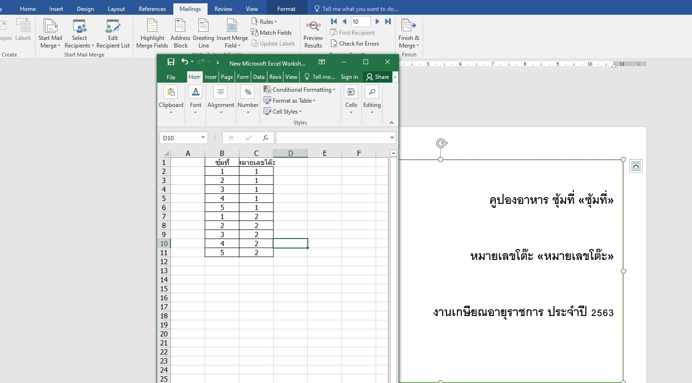This screenshot has height=383, width=692.
Task: Open Word Format tab
Action: click(286, 9)
